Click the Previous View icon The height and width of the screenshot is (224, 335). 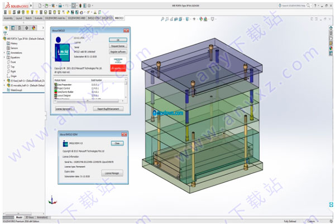click(x=171, y=19)
